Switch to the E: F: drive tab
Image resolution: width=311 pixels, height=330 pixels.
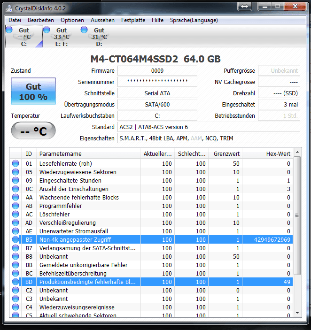pos(62,36)
